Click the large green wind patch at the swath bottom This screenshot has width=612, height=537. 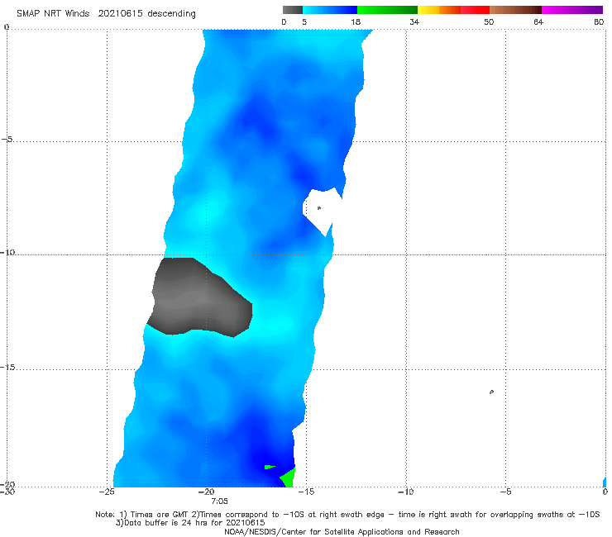pyautogui.click(x=288, y=478)
